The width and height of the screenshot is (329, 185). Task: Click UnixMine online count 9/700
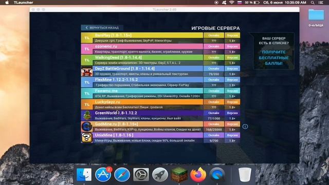pyautogui.click(x=214, y=141)
